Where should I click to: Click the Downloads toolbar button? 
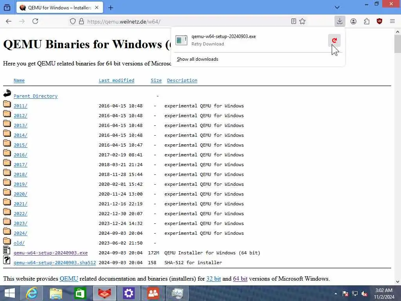340,21
